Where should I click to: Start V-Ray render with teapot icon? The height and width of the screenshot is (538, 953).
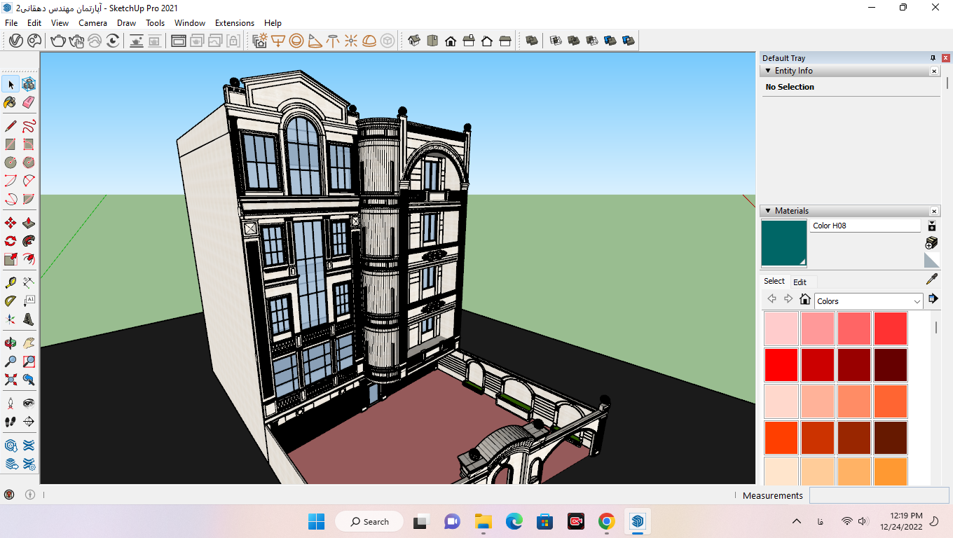(x=58, y=41)
